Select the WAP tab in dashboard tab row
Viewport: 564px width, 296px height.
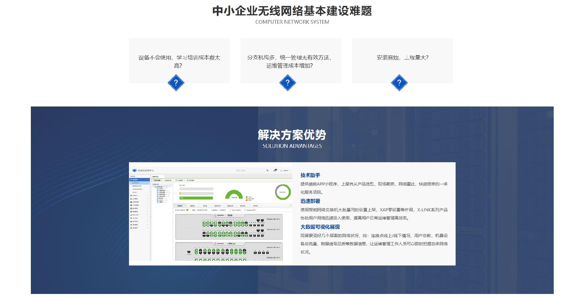pos(255,206)
